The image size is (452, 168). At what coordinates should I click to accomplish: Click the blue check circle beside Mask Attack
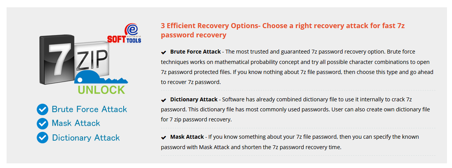pyautogui.click(x=42, y=123)
